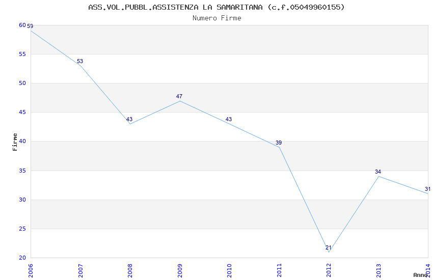
Task: Click the data point labeled 34
Action: pos(378,176)
